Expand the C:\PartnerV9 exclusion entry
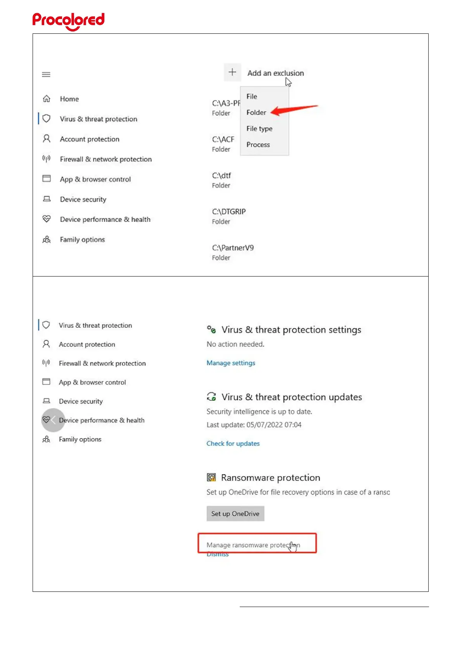Screen dimensions: 462x654 pos(233,252)
